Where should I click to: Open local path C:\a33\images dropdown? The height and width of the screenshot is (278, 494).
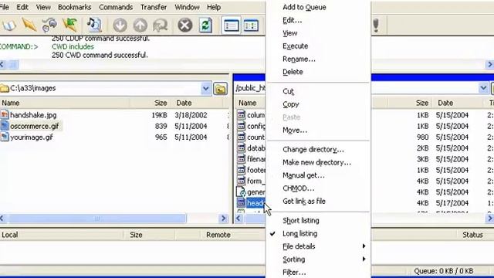click(x=206, y=89)
